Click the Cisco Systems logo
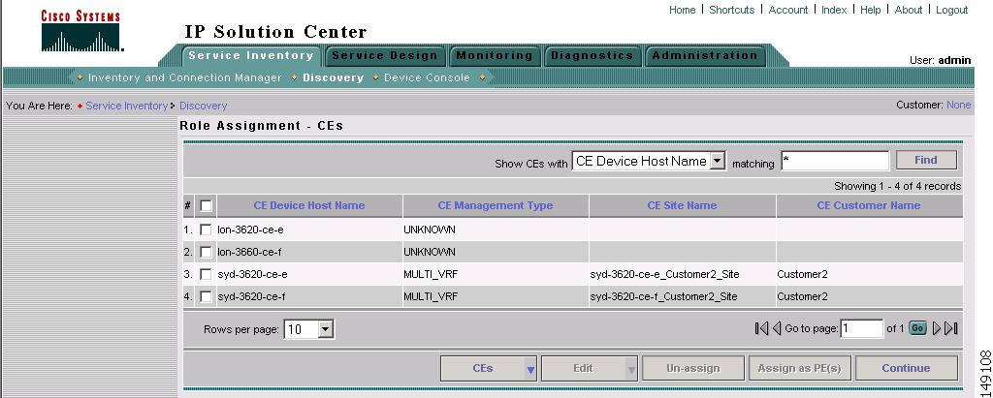Image resolution: width=993 pixels, height=398 pixels. coord(81,30)
